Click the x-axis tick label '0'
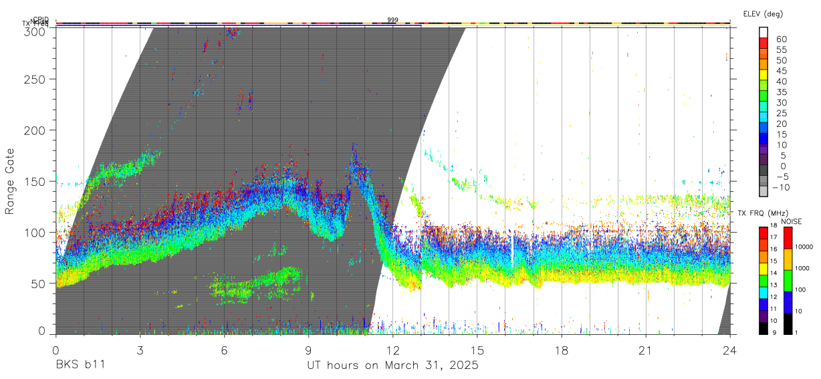This screenshot has height=379, width=821. coord(55,350)
